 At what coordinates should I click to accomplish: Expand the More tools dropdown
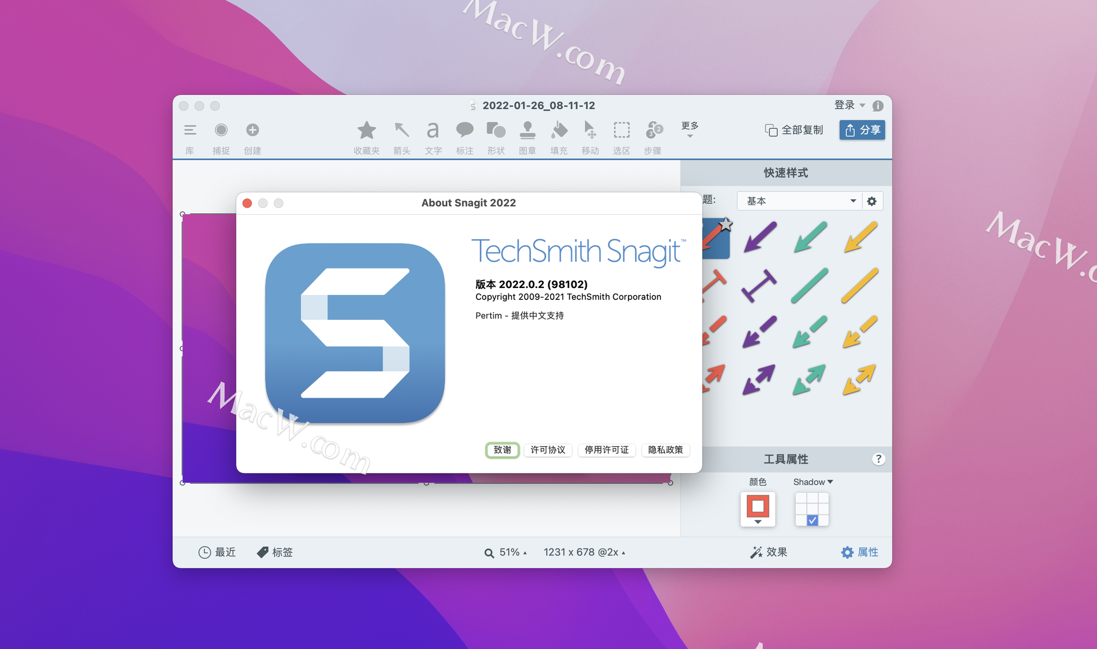click(690, 129)
